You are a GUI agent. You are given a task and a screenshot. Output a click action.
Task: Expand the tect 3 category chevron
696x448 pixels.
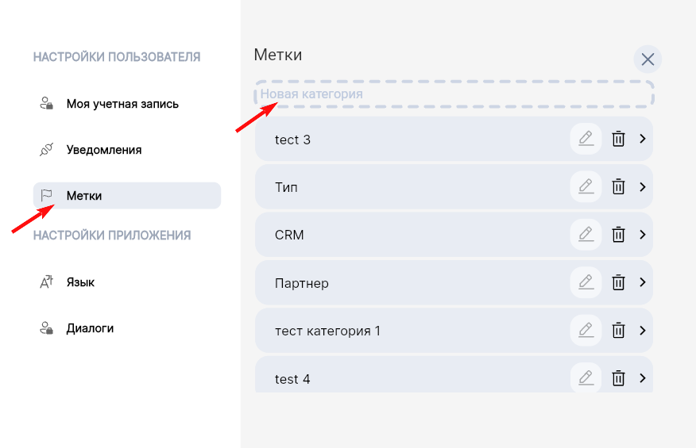click(x=642, y=140)
